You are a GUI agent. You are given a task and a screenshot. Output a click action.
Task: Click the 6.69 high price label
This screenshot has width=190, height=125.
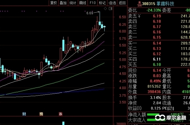coord(90,13)
